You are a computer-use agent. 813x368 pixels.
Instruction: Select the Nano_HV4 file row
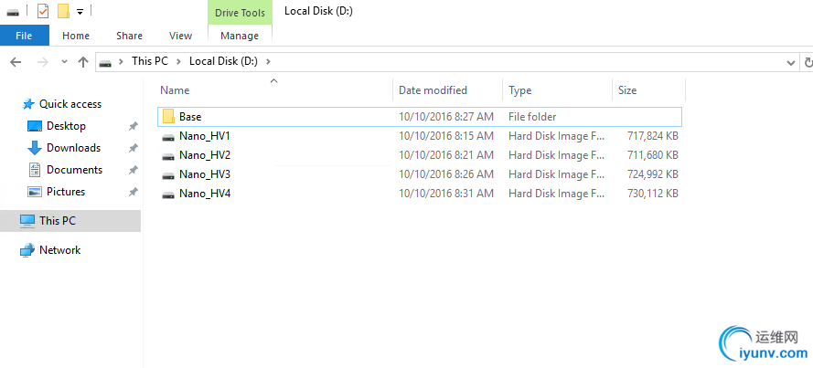coord(205,194)
